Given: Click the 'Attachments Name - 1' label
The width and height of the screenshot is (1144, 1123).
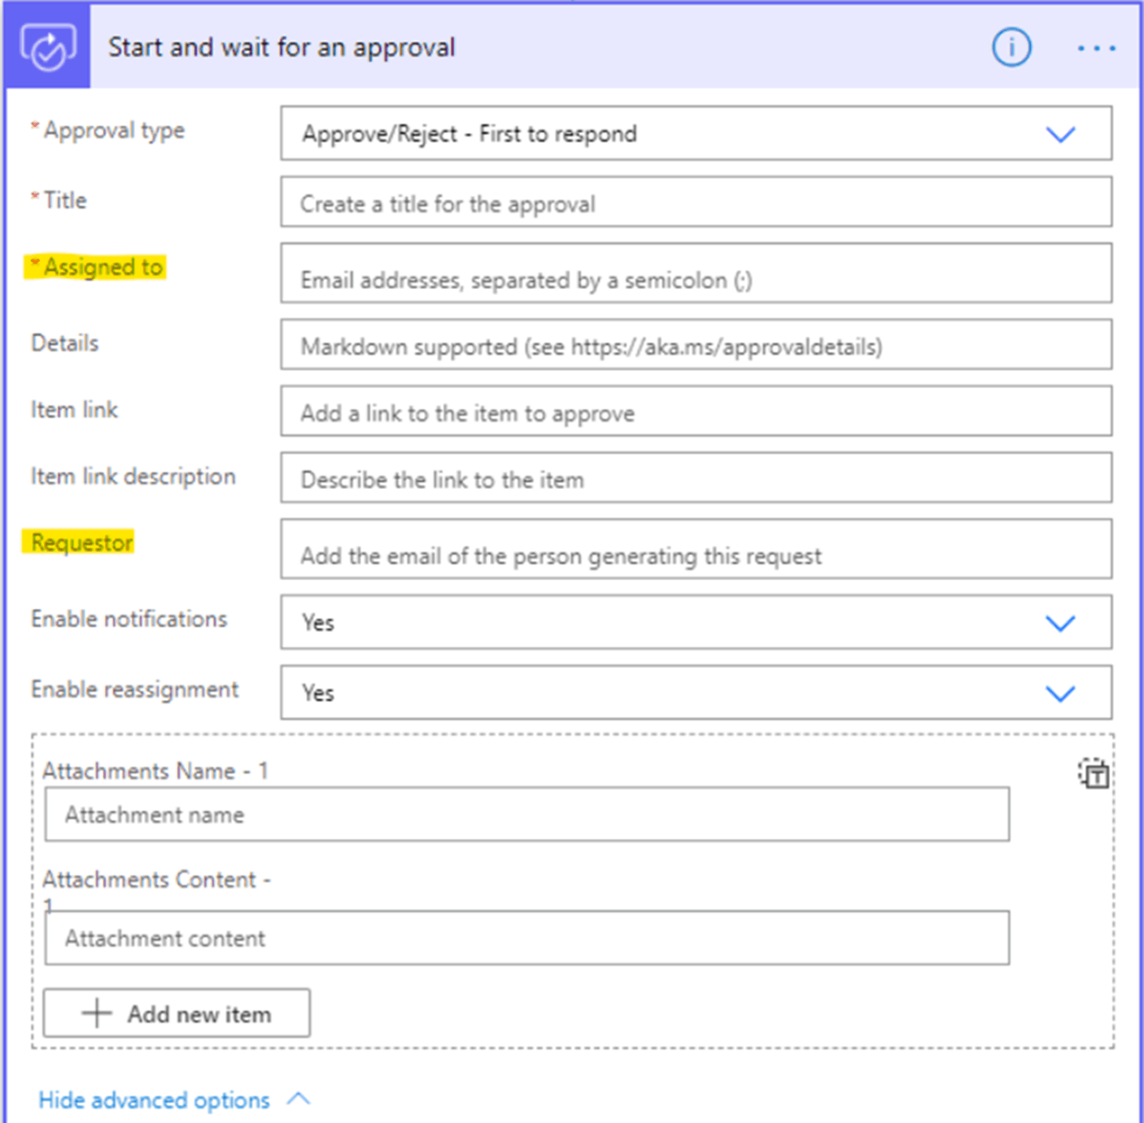Looking at the screenshot, I should point(155,771).
